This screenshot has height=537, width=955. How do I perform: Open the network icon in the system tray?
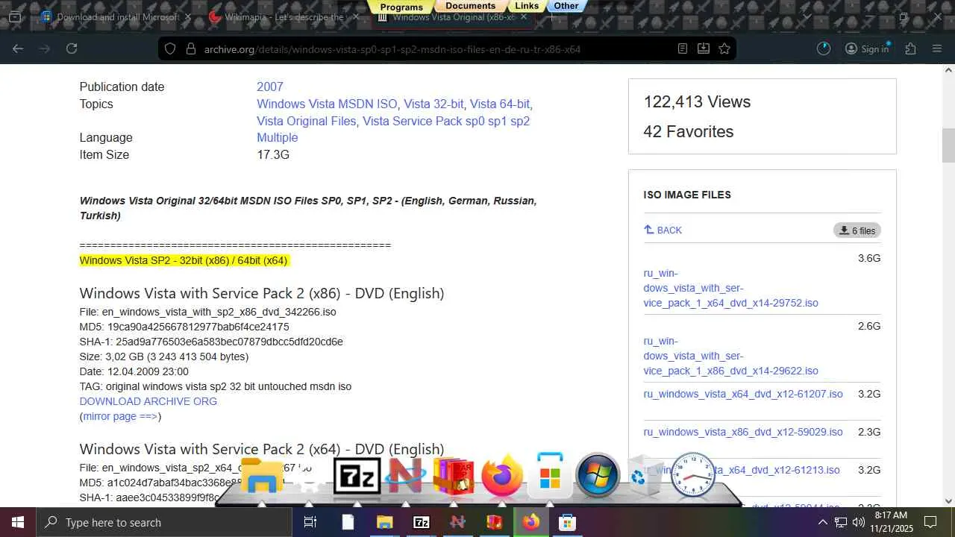pyautogui.click(x=841, y=522)
